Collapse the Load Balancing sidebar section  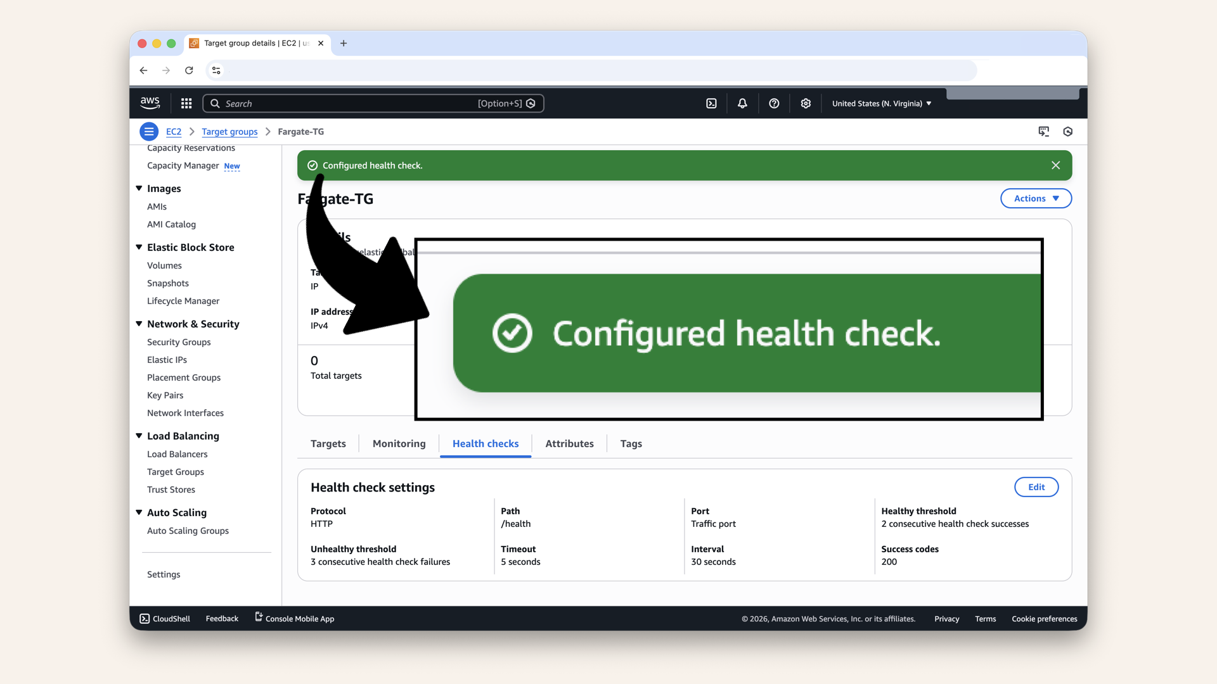click(x=139, y=436)
